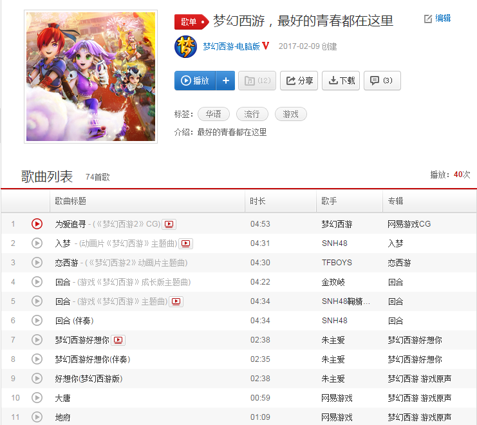Play song 11 地府
Viewport: 477px width, 425px height.
click(37, 417)
